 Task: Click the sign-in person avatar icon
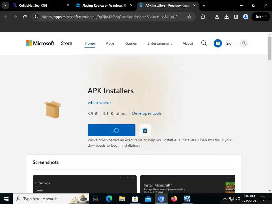click(x=244, y=43)
